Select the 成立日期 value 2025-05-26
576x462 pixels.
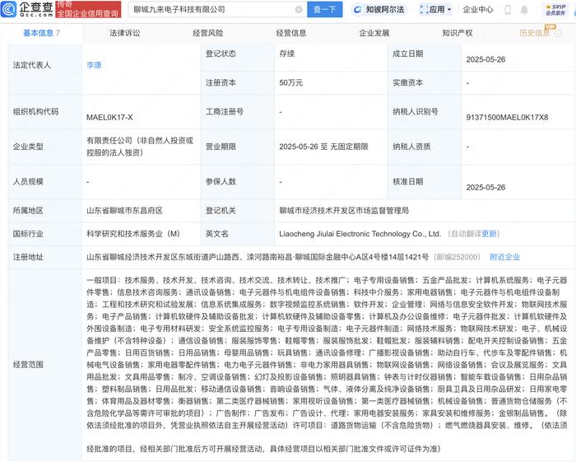(485, 59)
